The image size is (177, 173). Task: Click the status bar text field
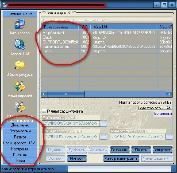pos(119,169)
